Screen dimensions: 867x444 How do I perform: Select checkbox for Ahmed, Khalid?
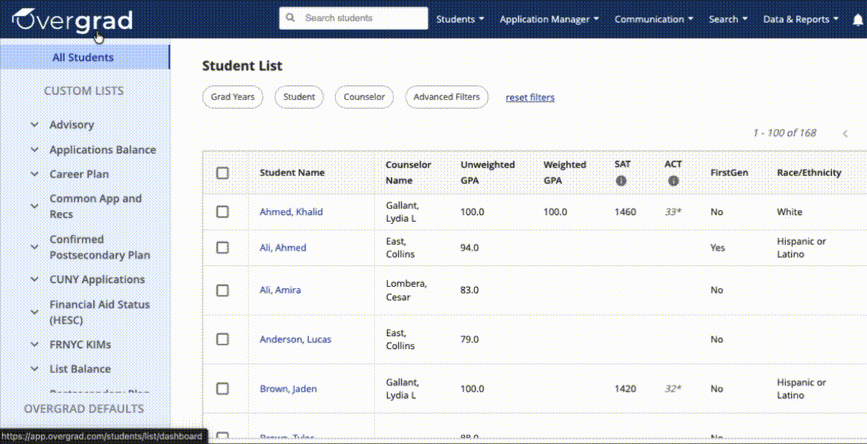(x=223, y=212)
